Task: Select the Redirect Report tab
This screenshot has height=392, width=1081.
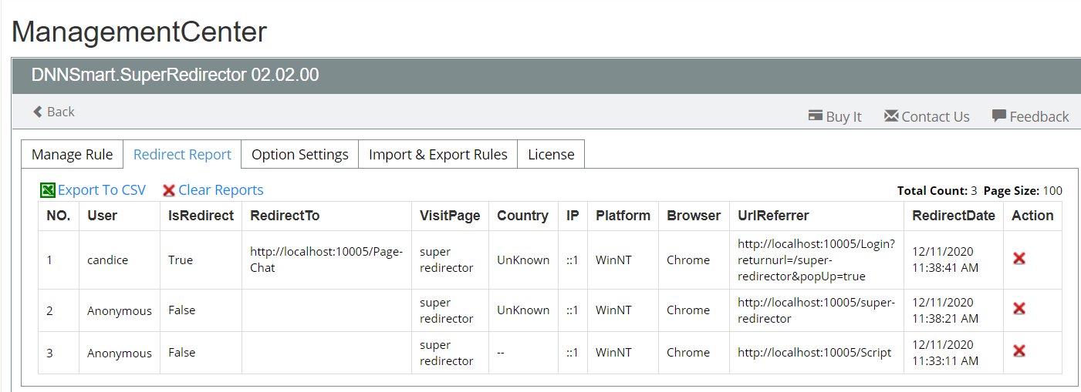Action: (x=182, y=154)
